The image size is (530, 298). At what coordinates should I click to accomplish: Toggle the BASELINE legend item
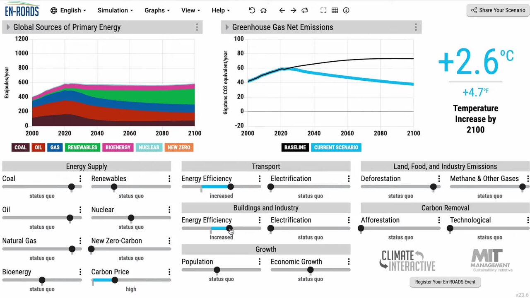coord(295,147)
